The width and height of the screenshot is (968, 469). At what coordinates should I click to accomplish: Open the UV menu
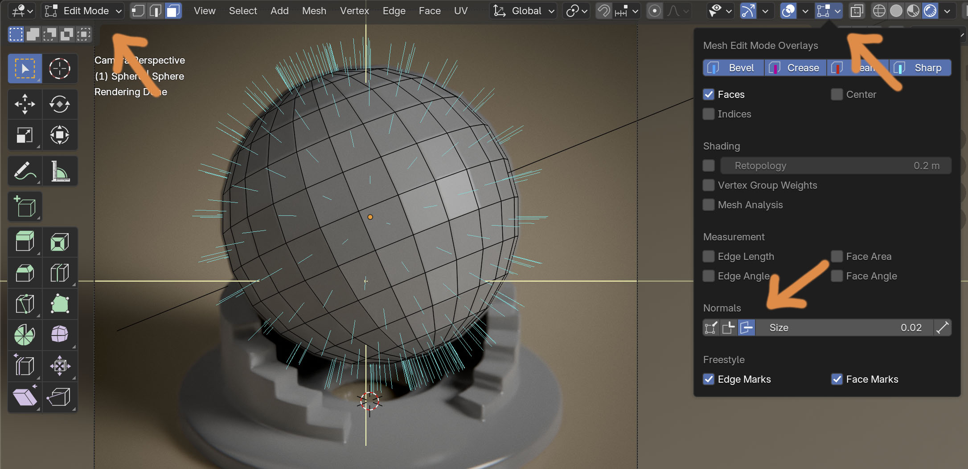(460, 11)
